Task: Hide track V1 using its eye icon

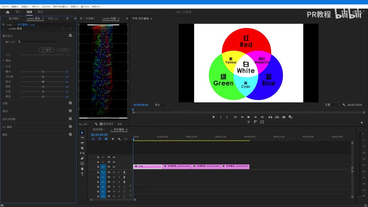Action: (x=114, y=167)
